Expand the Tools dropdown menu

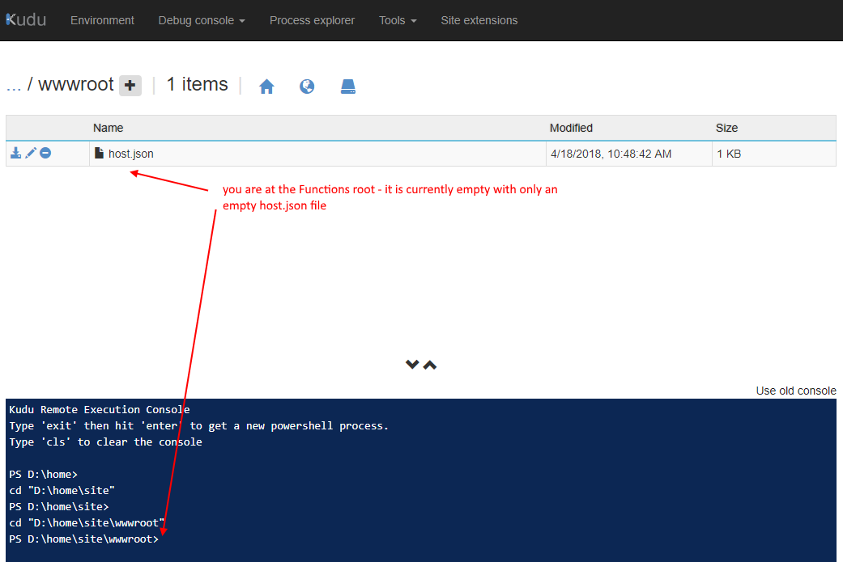coord(398,20)
